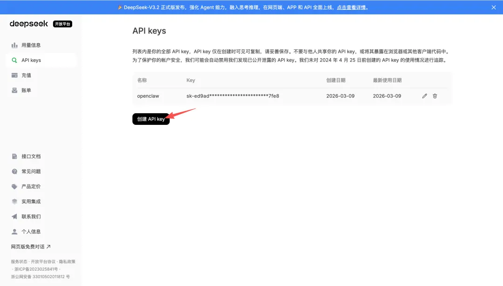503x286 pixels.
Task: Click the 充值 card icon
Action: point(14,75)
